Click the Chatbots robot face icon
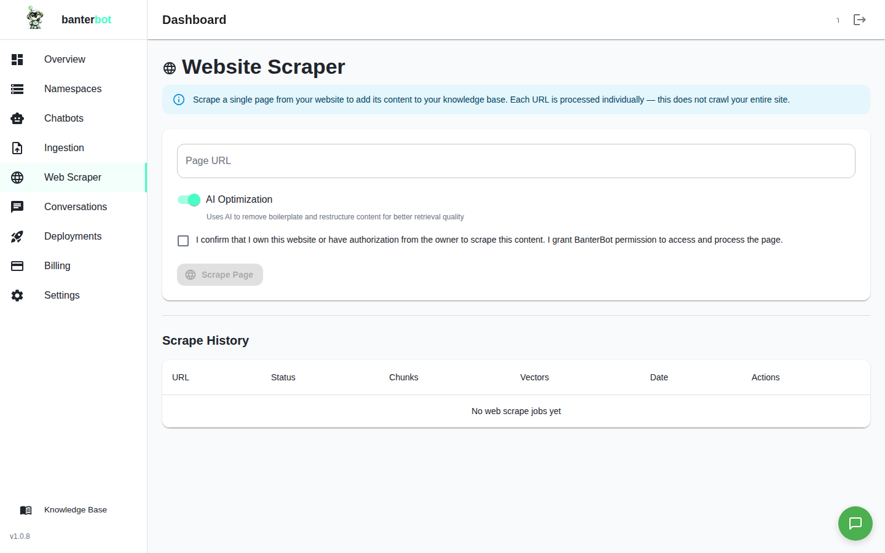Image resolution: width=885 pixels, height=553 pixels. [17, 119]
